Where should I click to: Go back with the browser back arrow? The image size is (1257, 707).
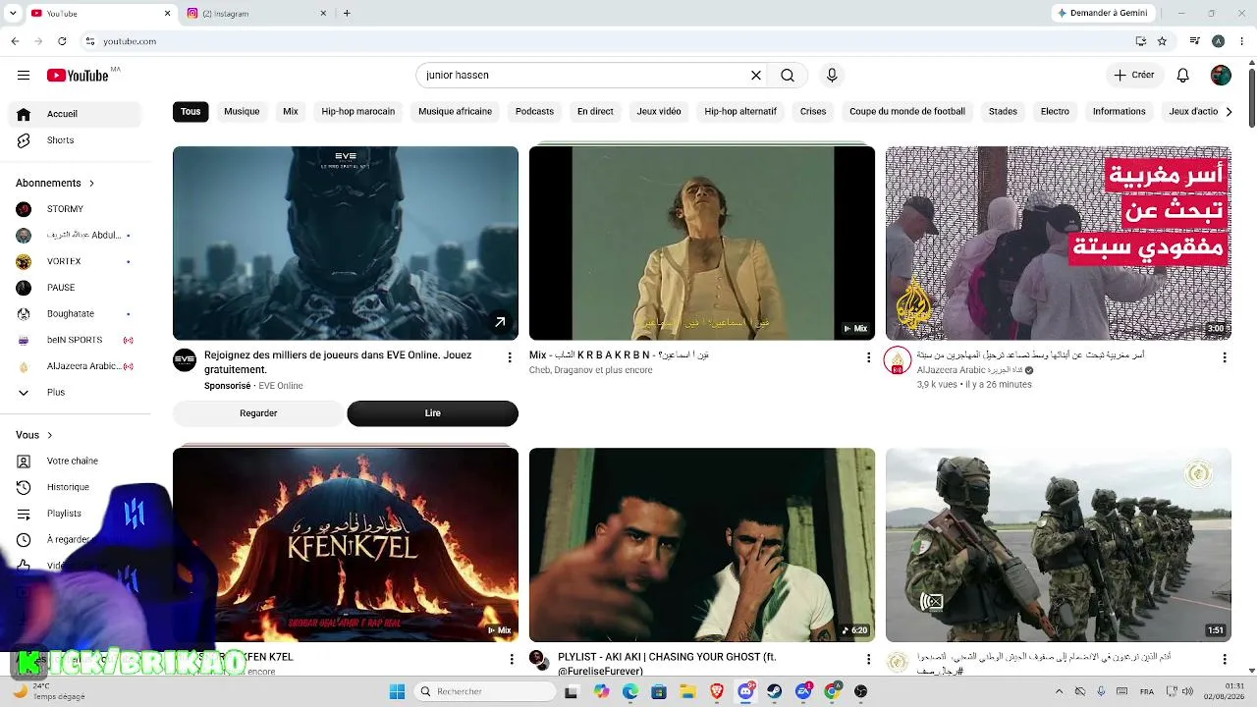coord(15,41)
